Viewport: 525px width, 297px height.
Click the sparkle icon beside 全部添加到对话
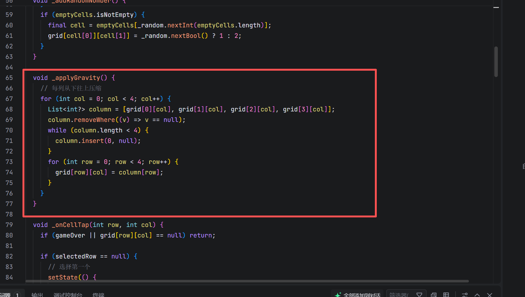coord(338,295)
